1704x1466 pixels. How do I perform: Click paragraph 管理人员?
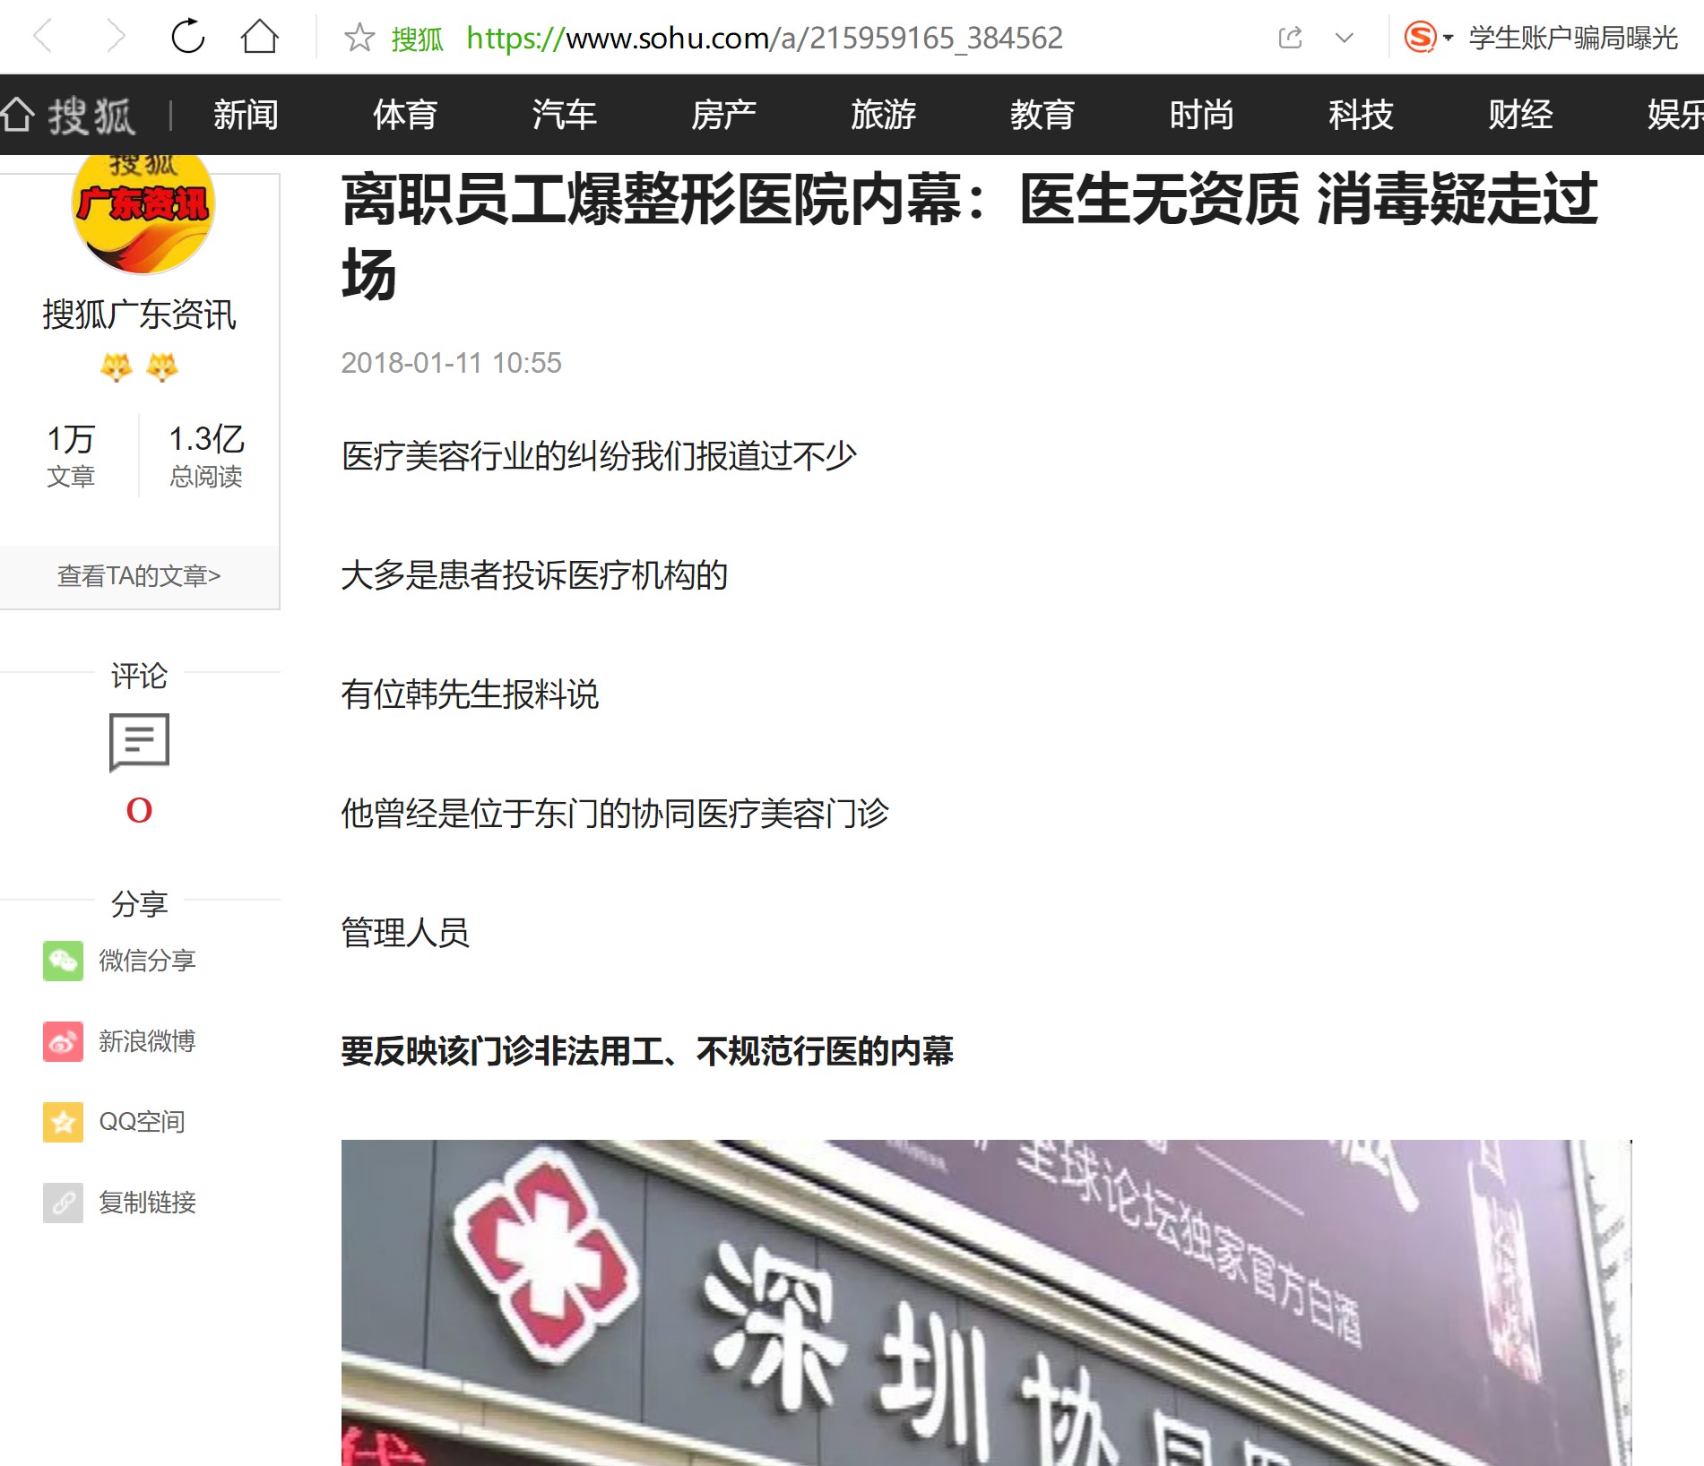point(405,933)
